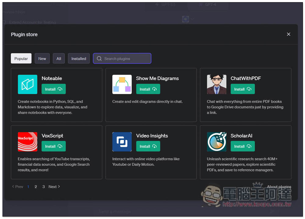This screenshot has height=219, width=305.
Task: Go to the Next page
Action: point(54,187)
